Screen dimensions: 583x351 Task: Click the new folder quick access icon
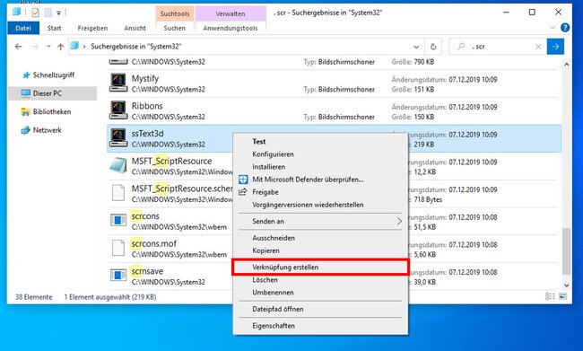tap(48, 13)
